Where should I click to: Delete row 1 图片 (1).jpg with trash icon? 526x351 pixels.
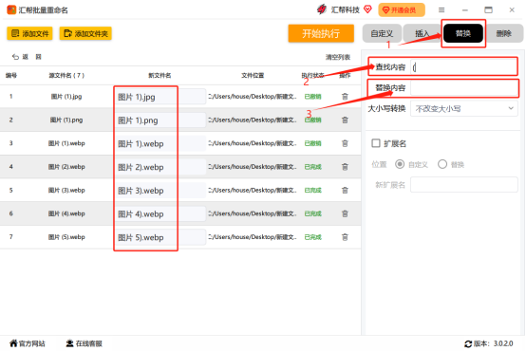pyautogui.click(x=345, y=97)
